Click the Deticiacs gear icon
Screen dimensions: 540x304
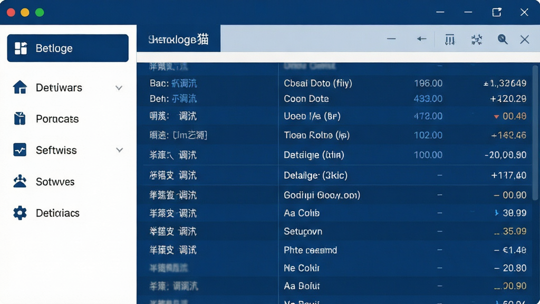click(20, 213)
